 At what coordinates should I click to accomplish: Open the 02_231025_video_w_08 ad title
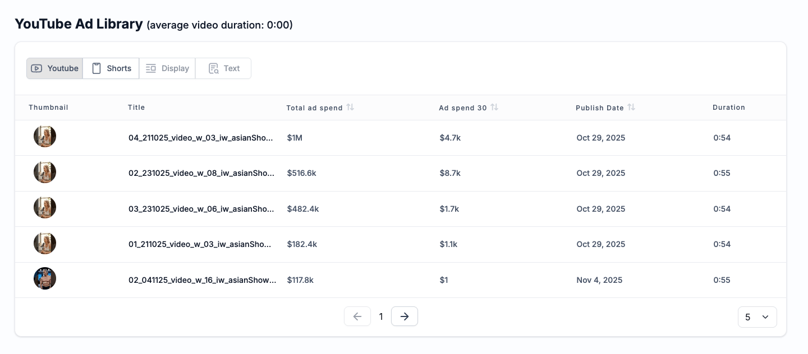point(201,173)
